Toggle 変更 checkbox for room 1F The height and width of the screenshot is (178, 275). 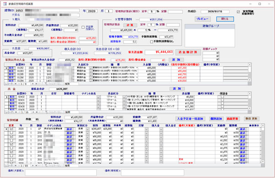[x=11, y=129]
